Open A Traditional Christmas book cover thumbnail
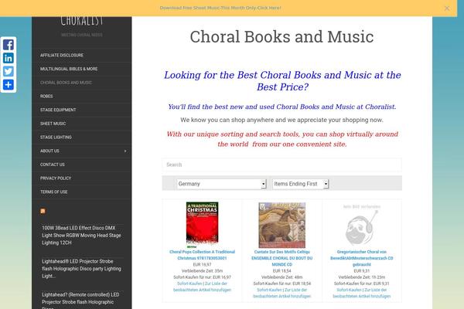 tap(202, 225)
